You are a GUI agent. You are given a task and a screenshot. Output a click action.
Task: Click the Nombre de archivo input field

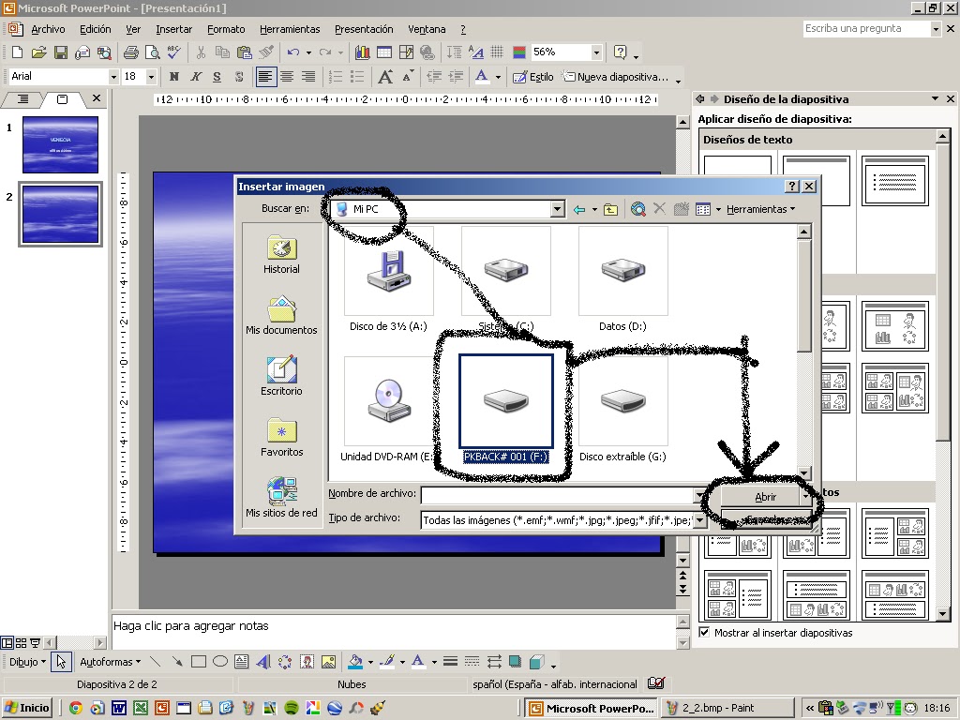tap(557, 493)
